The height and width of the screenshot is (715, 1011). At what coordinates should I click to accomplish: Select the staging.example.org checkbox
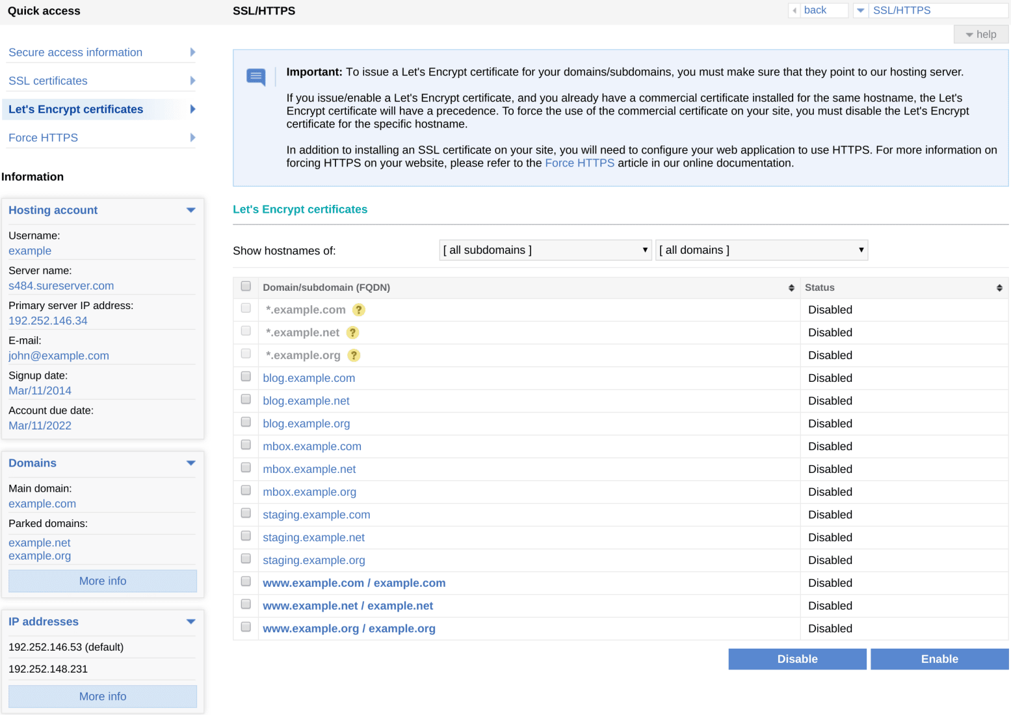click(246, 559)
